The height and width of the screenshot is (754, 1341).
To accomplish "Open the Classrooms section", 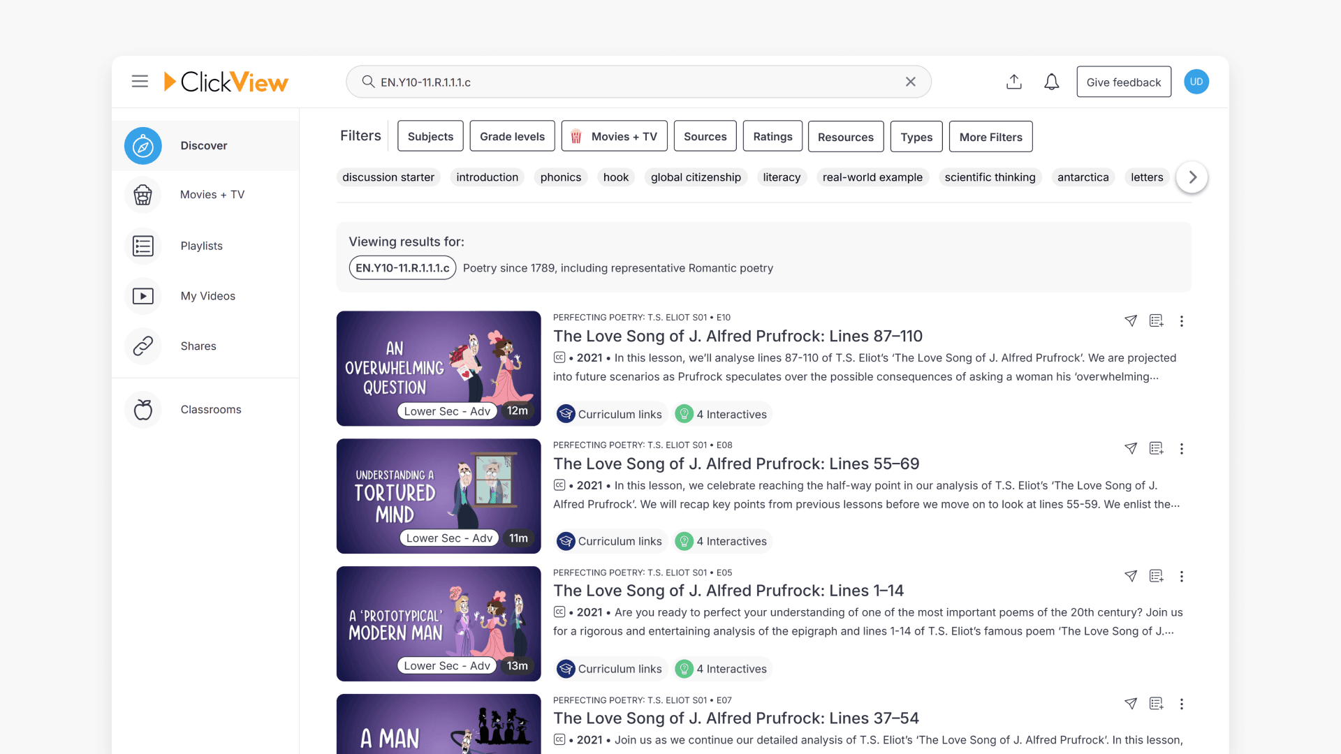I will tap(210, 409).
